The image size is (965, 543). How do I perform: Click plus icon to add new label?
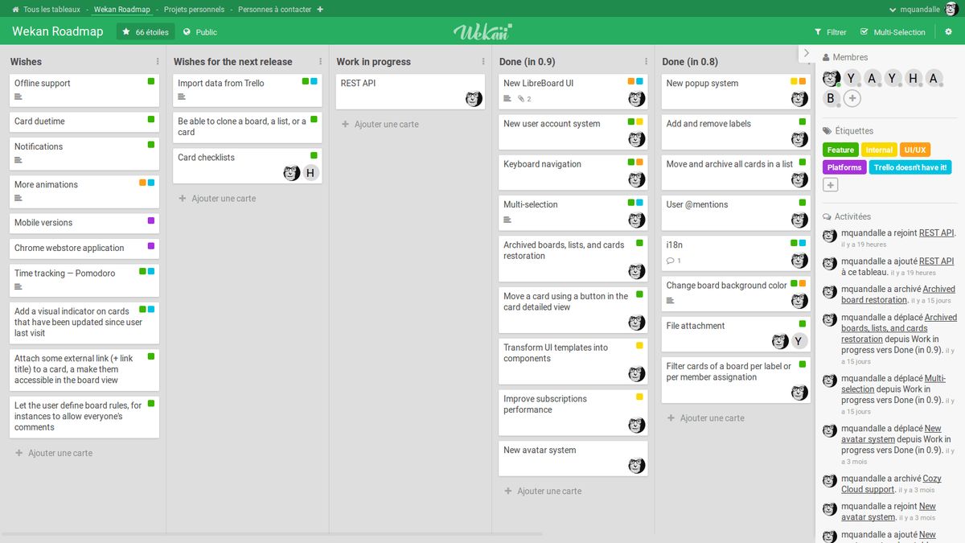click(x=831, y=185)
